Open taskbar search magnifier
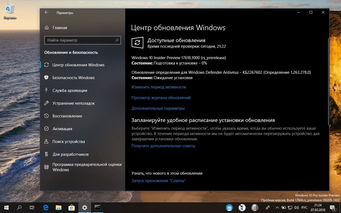Image resolution: width=341 pixels, height=213 pixels. 19,208
